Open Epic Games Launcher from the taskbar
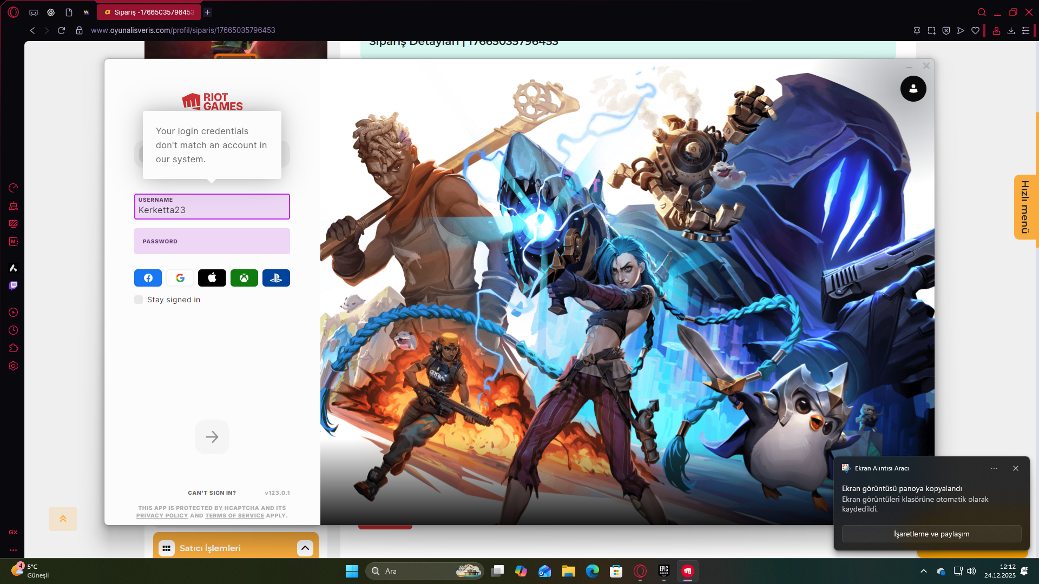1039x584 pixels. pyautogui.click(x=664, y=571)
